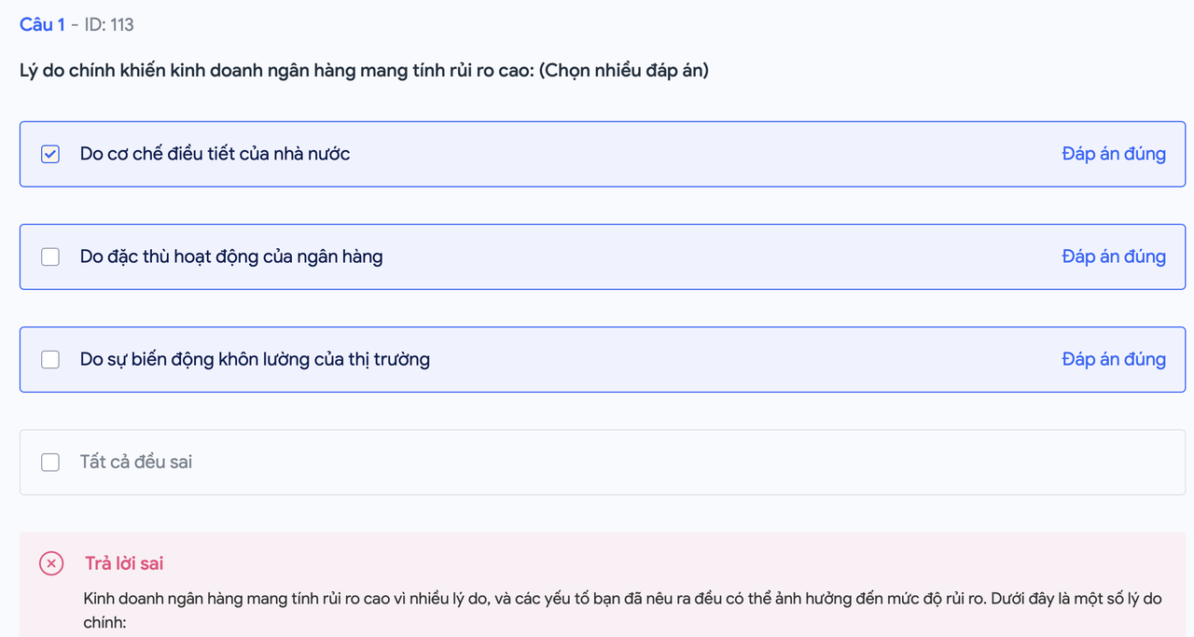Click 'Đáp án đúng' label on the first answer
This screenshot has width=1194, height=637.
click(1114, 154)
